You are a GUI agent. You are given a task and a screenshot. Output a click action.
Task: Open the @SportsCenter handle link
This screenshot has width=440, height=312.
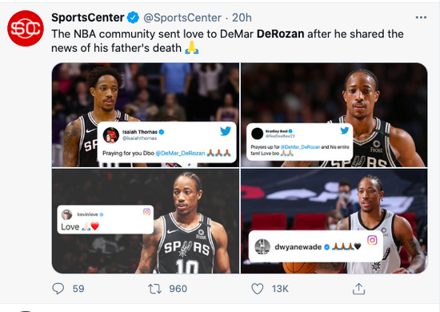(x=182, y=18)
